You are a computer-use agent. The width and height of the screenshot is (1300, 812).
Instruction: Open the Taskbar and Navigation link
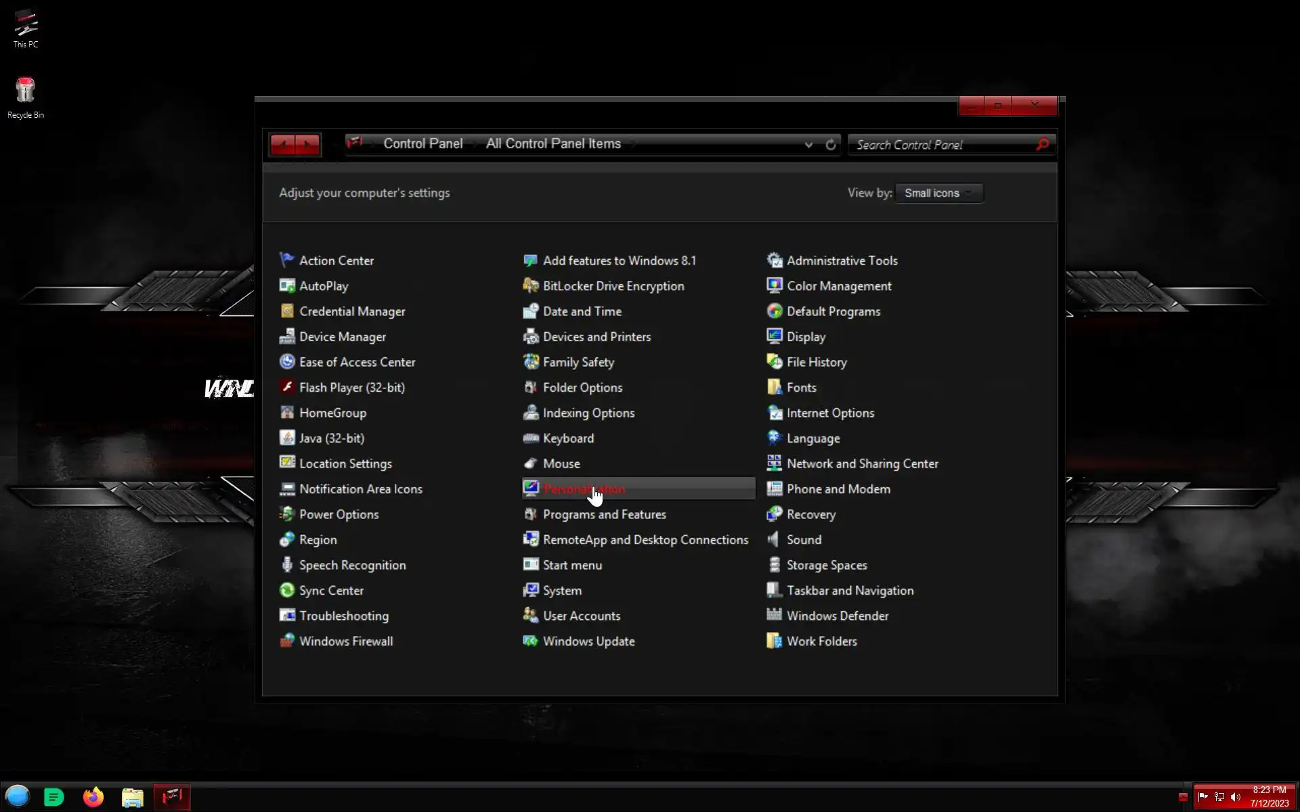click(x=850, y=590)
